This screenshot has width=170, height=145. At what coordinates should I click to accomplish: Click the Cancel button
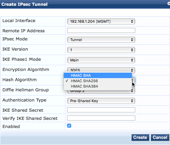pyautogui.click(x=160, y=138)
